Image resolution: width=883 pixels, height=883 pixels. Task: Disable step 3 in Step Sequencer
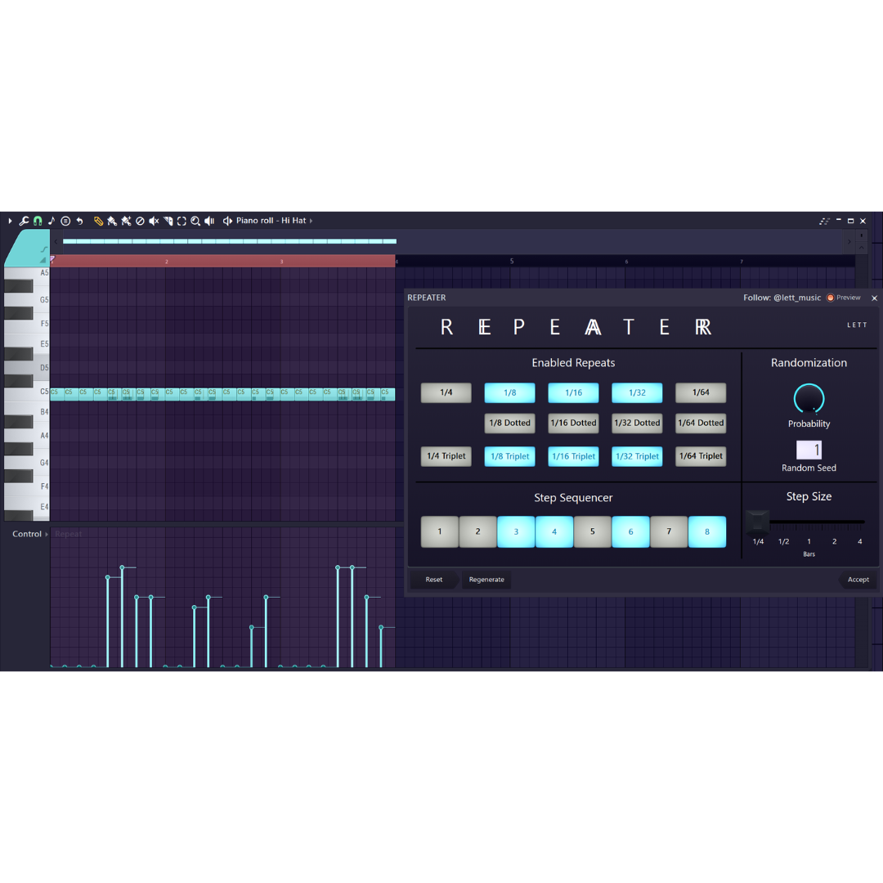(516, 531)
